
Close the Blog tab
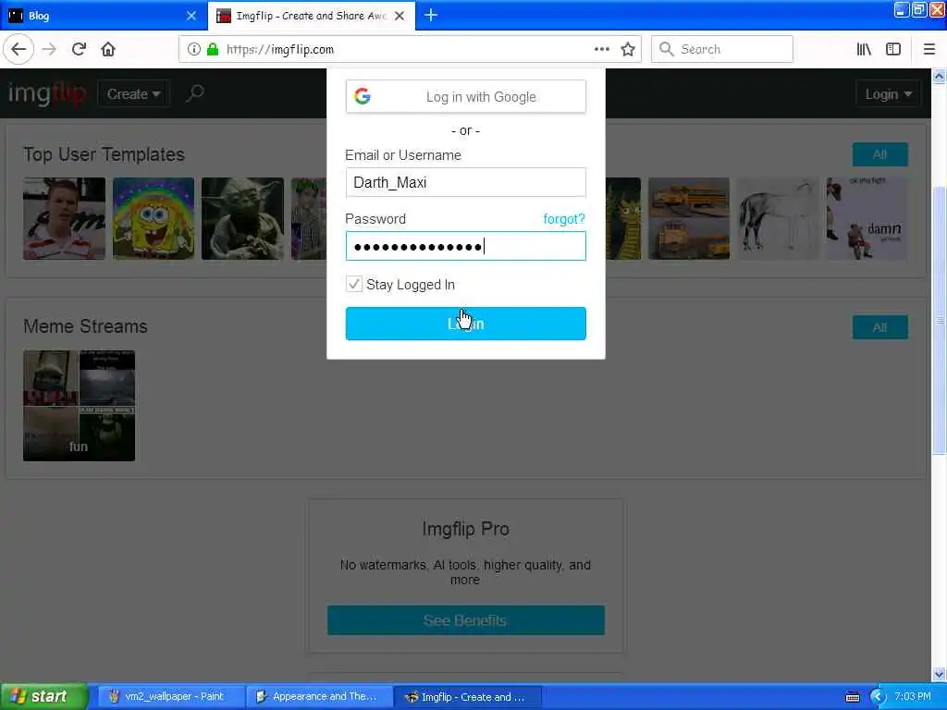[x=191, y=16]
